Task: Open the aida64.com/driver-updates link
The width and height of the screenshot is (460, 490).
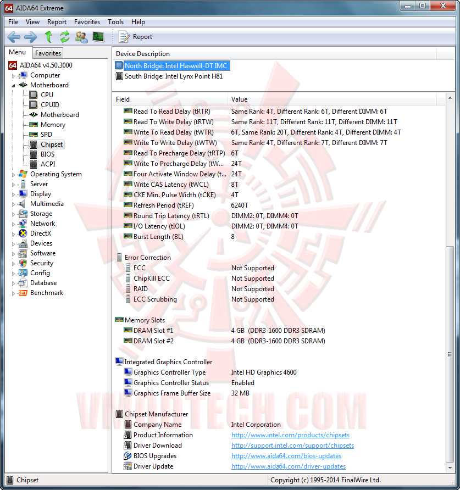Action: [x=289, y=466]
